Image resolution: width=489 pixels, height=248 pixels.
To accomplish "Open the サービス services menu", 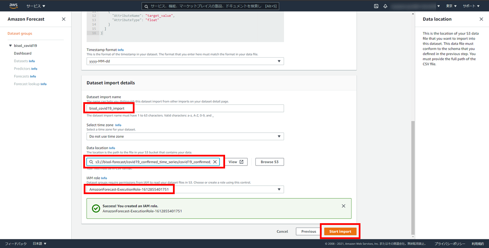I will point(35,6).
